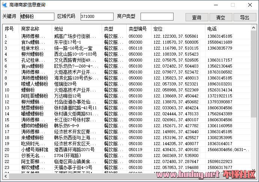Viewport: 259px width, 182px height.
Task: Select the 慧雯螺蛳粉 merchant name
Action: [32, 108]
